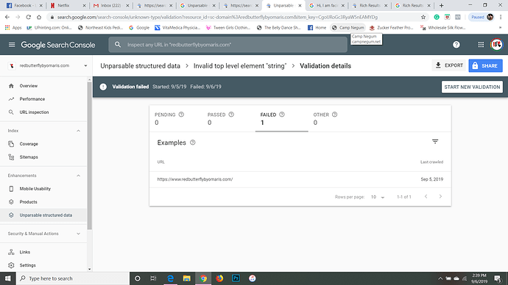
Task: Expand Security & Manual Actions section
Action: pyautogui.click(x=78, y=234)
